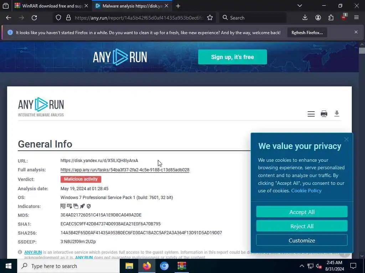The image size is (365, 273).
Task: Click the Malicious activity verdict badge
Action: click(x=81, y=179)
